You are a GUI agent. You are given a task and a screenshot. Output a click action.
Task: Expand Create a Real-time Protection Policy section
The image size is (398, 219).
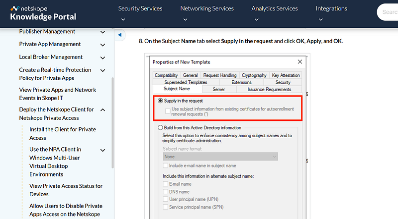pyautogui.click(x=103, y=70)
